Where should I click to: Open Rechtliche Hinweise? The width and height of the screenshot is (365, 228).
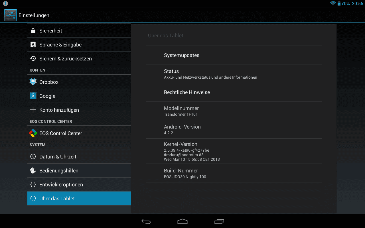(x=234, y=92)
